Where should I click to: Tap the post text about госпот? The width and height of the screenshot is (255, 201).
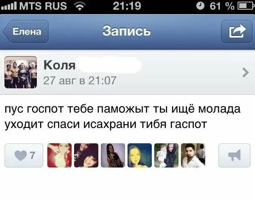123,116
